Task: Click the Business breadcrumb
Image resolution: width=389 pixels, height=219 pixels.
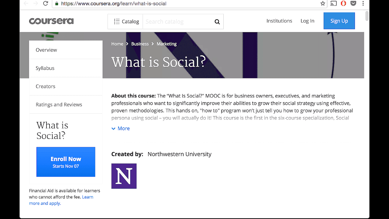Action: click(x=140, y=44)
